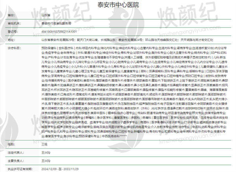Click the address text starting 山东省泰安市龙潭路29号
This screenshot has width=236, height=172.
(x=127, y=40)
